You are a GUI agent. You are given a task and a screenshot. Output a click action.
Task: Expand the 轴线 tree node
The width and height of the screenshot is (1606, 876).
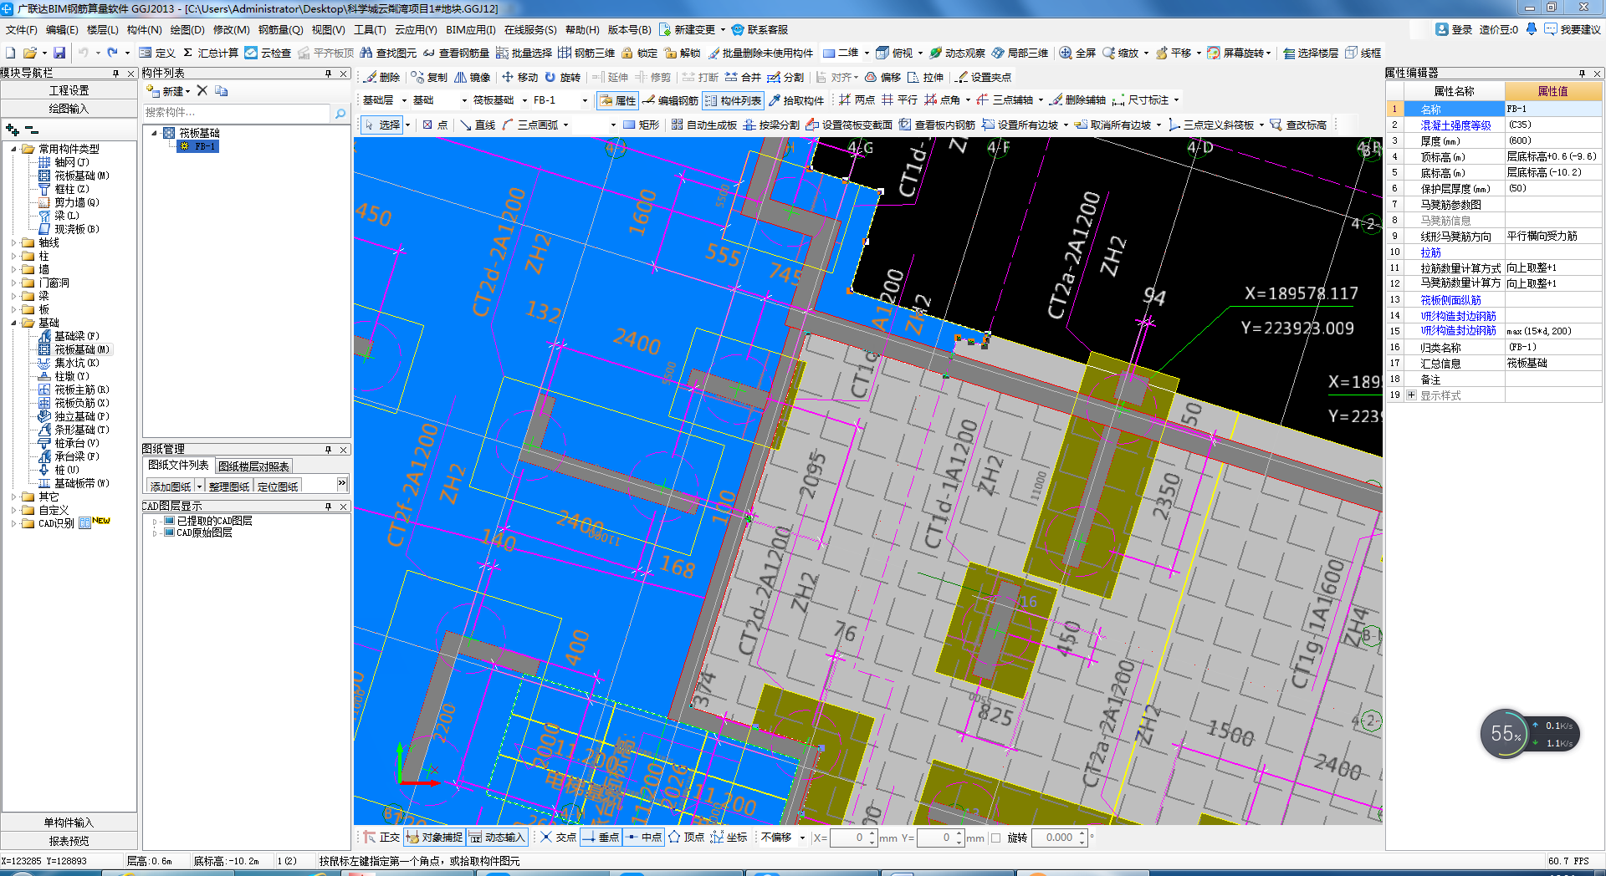pyautogui.click(x=14, y=242)
